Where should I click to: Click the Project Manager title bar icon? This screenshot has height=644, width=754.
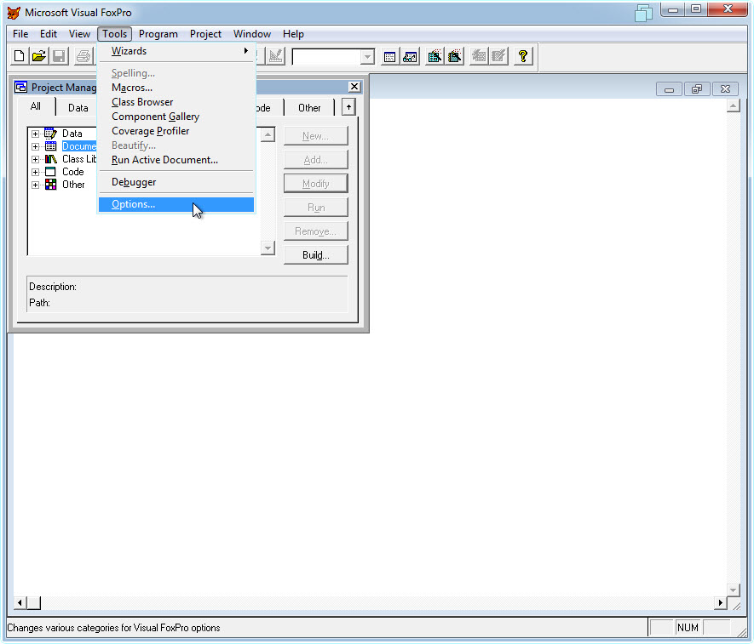pyautogui.click(x=20, y=87)
